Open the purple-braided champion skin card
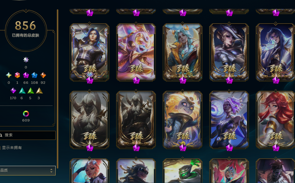The height and width of the screenshot is (183, 295). click(x=229, y=120)
